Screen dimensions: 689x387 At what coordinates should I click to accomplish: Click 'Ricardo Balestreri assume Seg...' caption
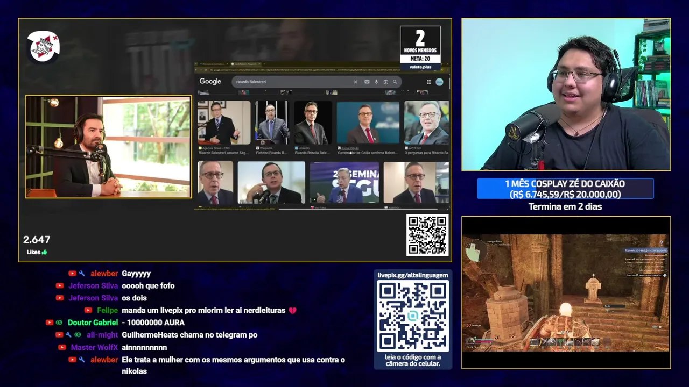224,153
